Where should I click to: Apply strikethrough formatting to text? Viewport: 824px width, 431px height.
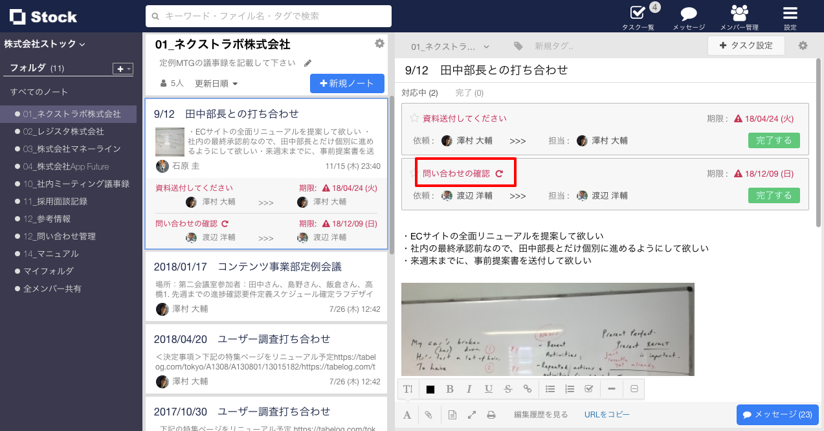(x=508, y=388)
